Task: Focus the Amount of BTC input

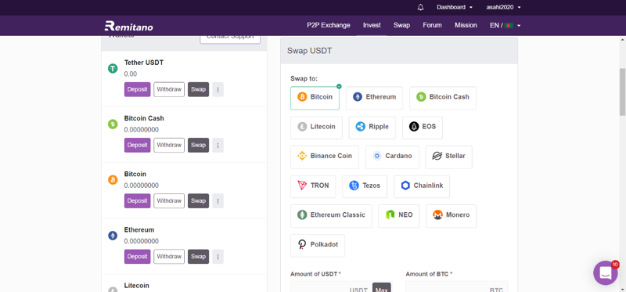Action: point(457,287)
